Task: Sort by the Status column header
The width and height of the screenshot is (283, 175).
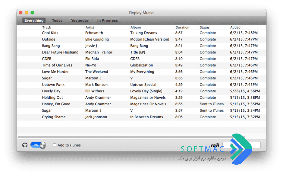Action: click(214, 28)
